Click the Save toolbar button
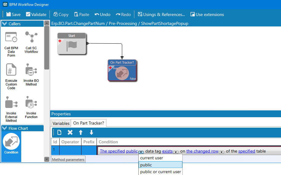Viewport: 281px width, 175px height. (14, 14)
